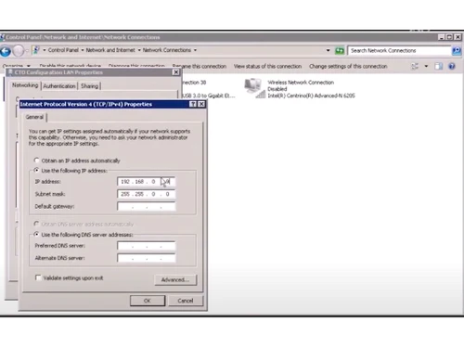Click View status of this connection

(x=267, y=66)
